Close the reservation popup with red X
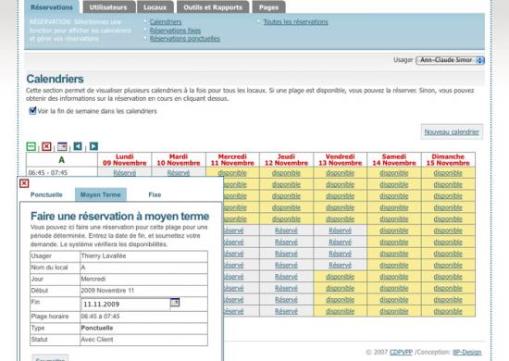The image size is (509, 361). pyautogui.click(x=24, y=183)
